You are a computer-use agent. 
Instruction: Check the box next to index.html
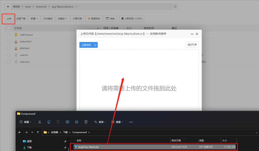[x=9, y=41]
